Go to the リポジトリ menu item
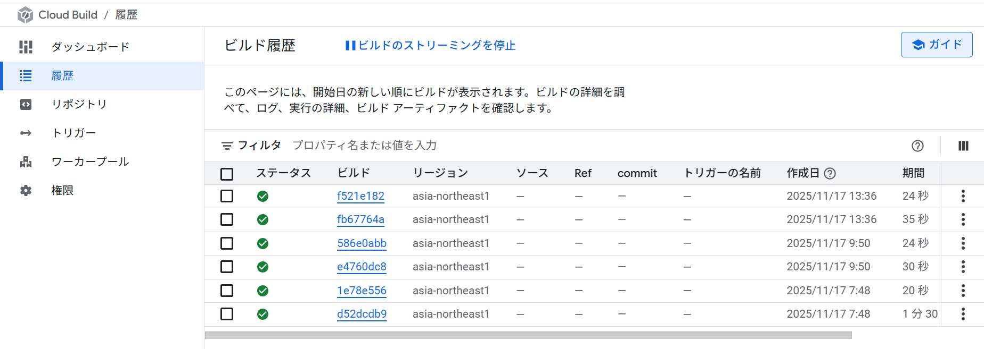Image resolution: width=984 pixels, height=349 pixels. 102,104
